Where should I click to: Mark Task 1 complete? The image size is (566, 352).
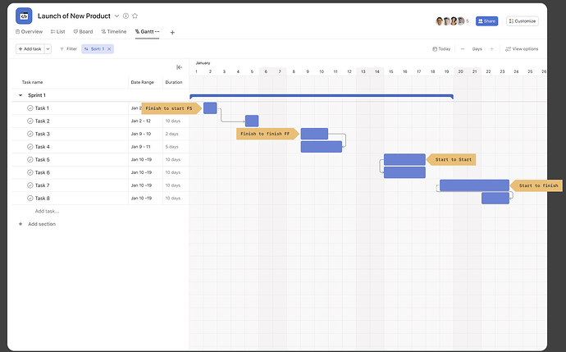(x=30, y=108)
